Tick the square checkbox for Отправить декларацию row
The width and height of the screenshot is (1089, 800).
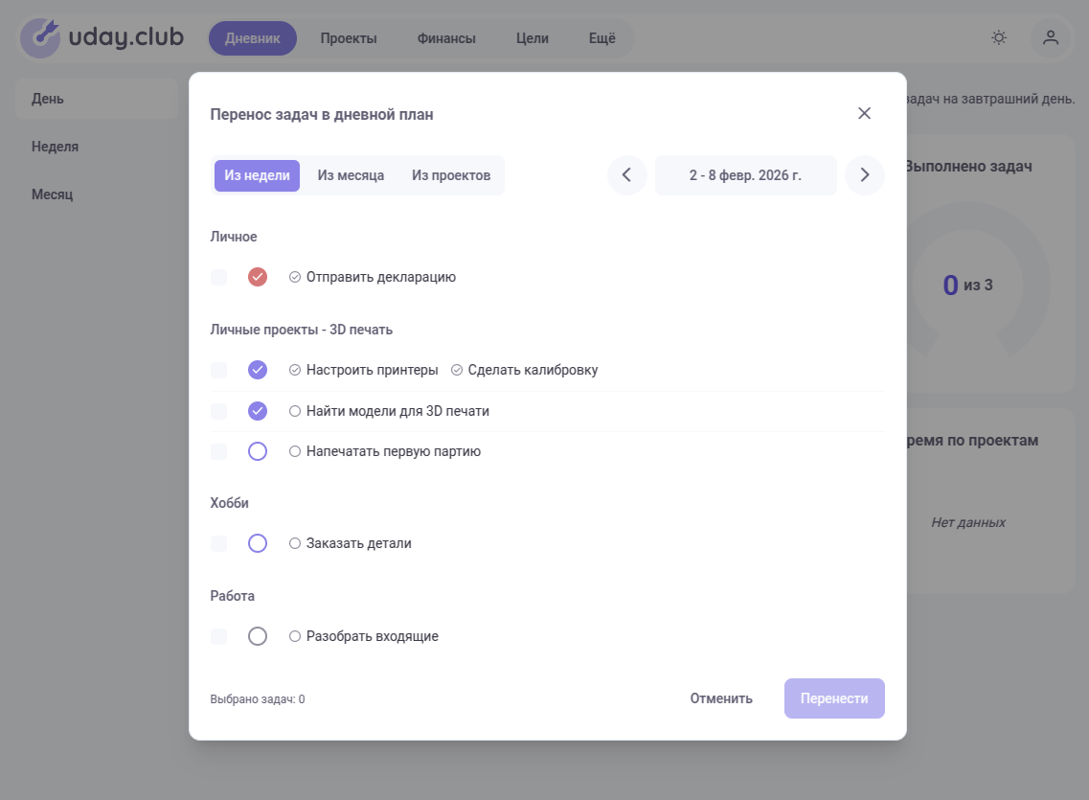(218, 277)
